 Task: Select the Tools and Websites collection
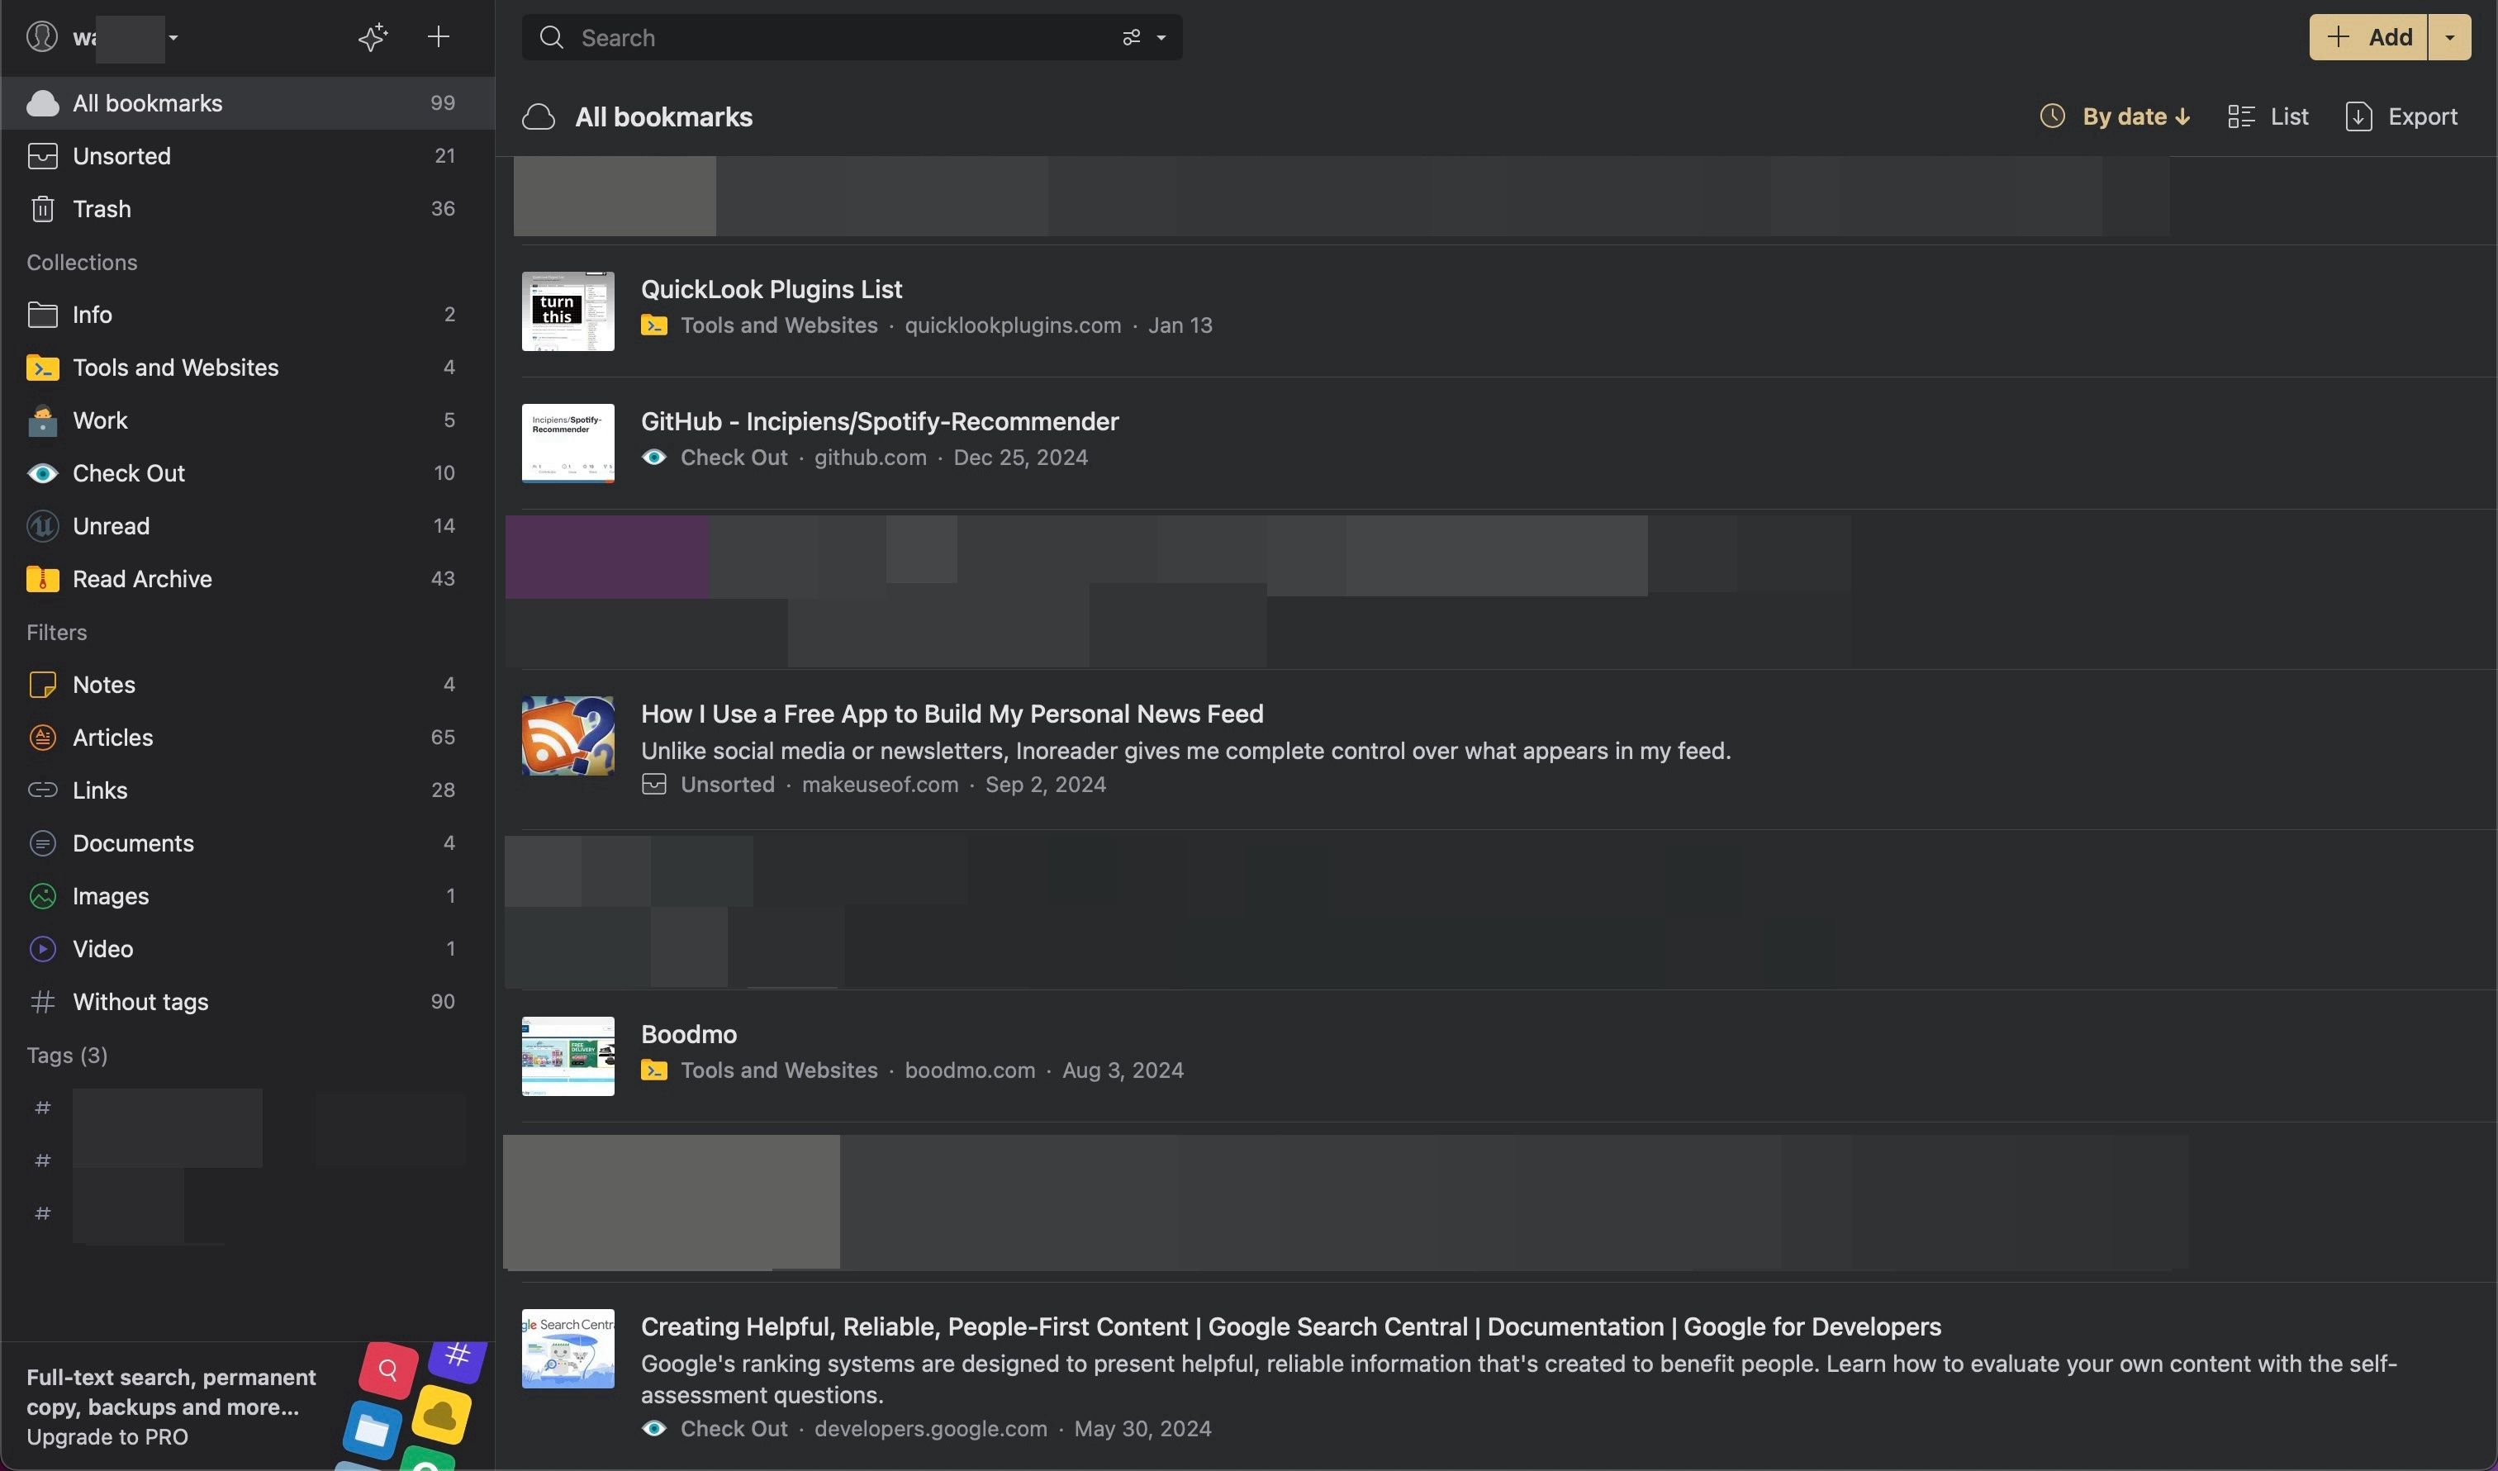tap(175, 368)
